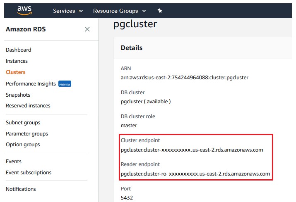296x202 pixels.
Task: Select Clusters in the sidebar
Action: tap(15, 72)
